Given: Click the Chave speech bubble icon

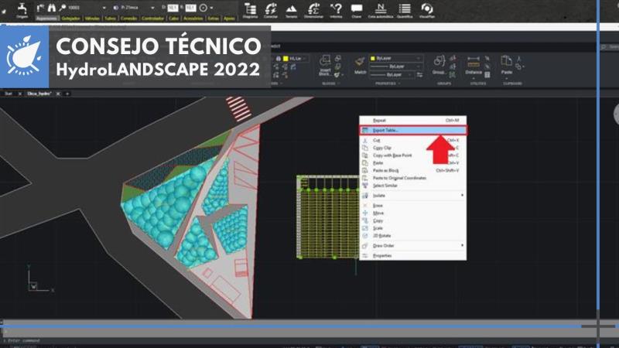Looking at the screenshot, I should 357,10.
